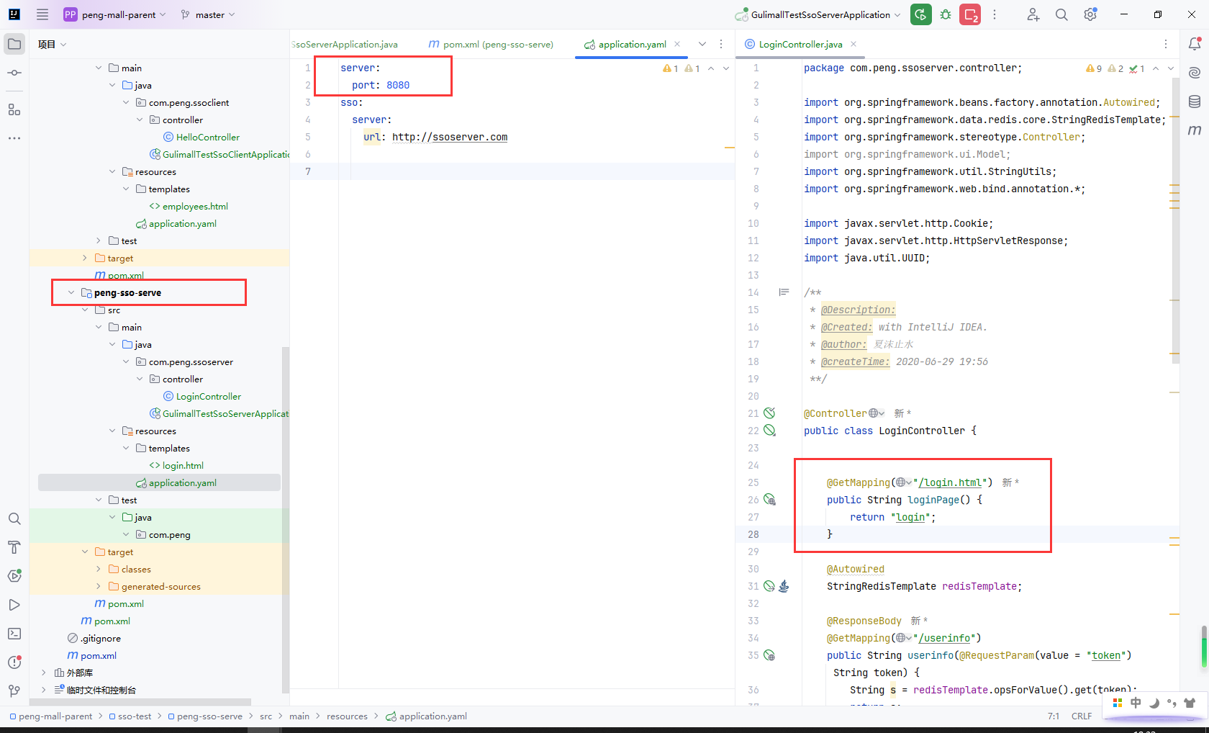1209x733 pixels.
Task: Open the Services tool window
Action: [x=14, y=575]
